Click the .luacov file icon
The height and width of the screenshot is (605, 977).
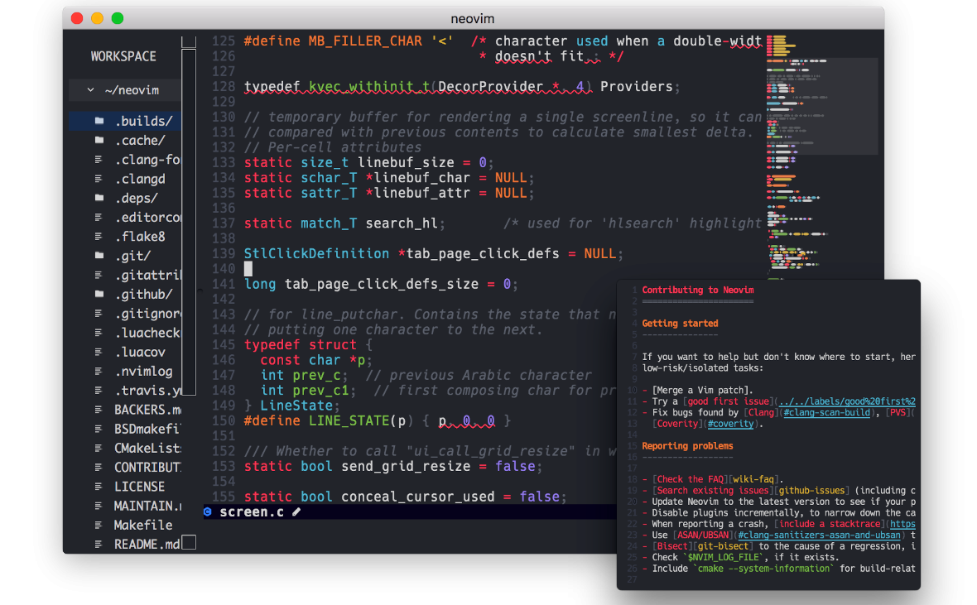pos(99,352)
